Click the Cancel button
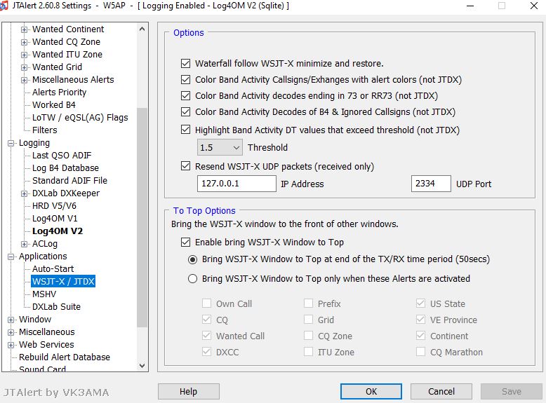 441,392
